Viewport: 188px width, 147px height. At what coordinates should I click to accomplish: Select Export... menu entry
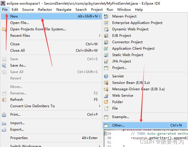(x=51, y=129)
